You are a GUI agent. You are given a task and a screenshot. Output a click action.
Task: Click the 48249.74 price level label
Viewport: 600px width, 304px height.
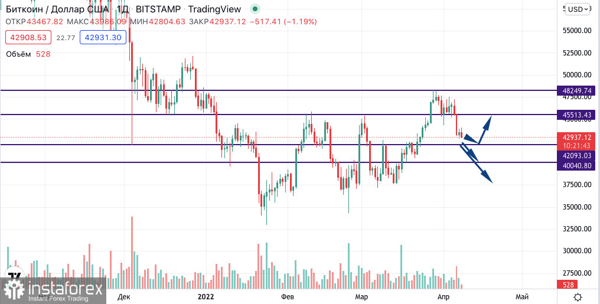[578, 91]
